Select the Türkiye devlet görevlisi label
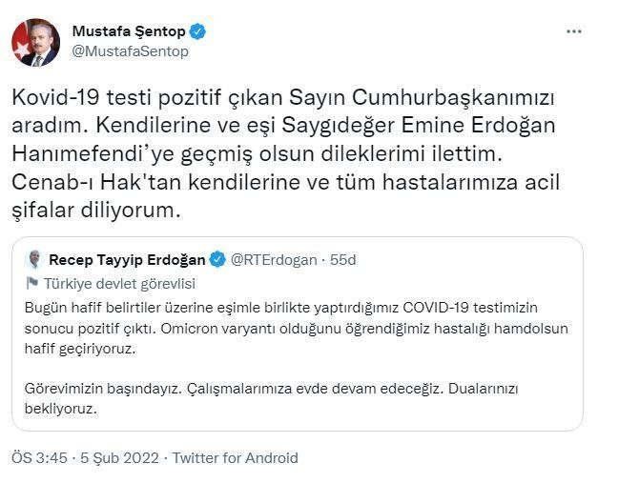The image size is (639, 483). click(117, 283)
